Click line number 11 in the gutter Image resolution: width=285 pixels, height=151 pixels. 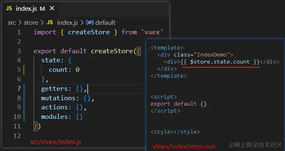pos(17,126)
